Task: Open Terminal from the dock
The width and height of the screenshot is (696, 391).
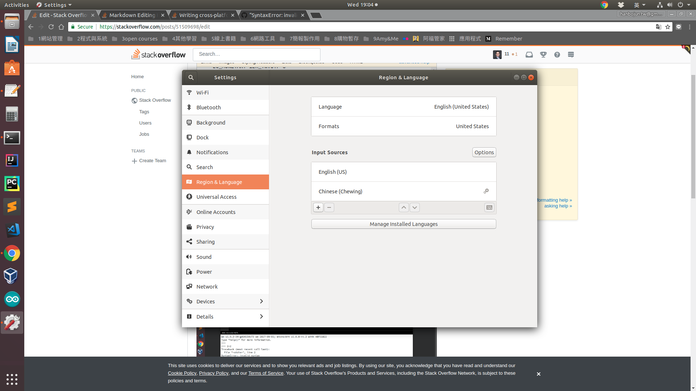Action: pyautogui.click(x=12, y=138)
